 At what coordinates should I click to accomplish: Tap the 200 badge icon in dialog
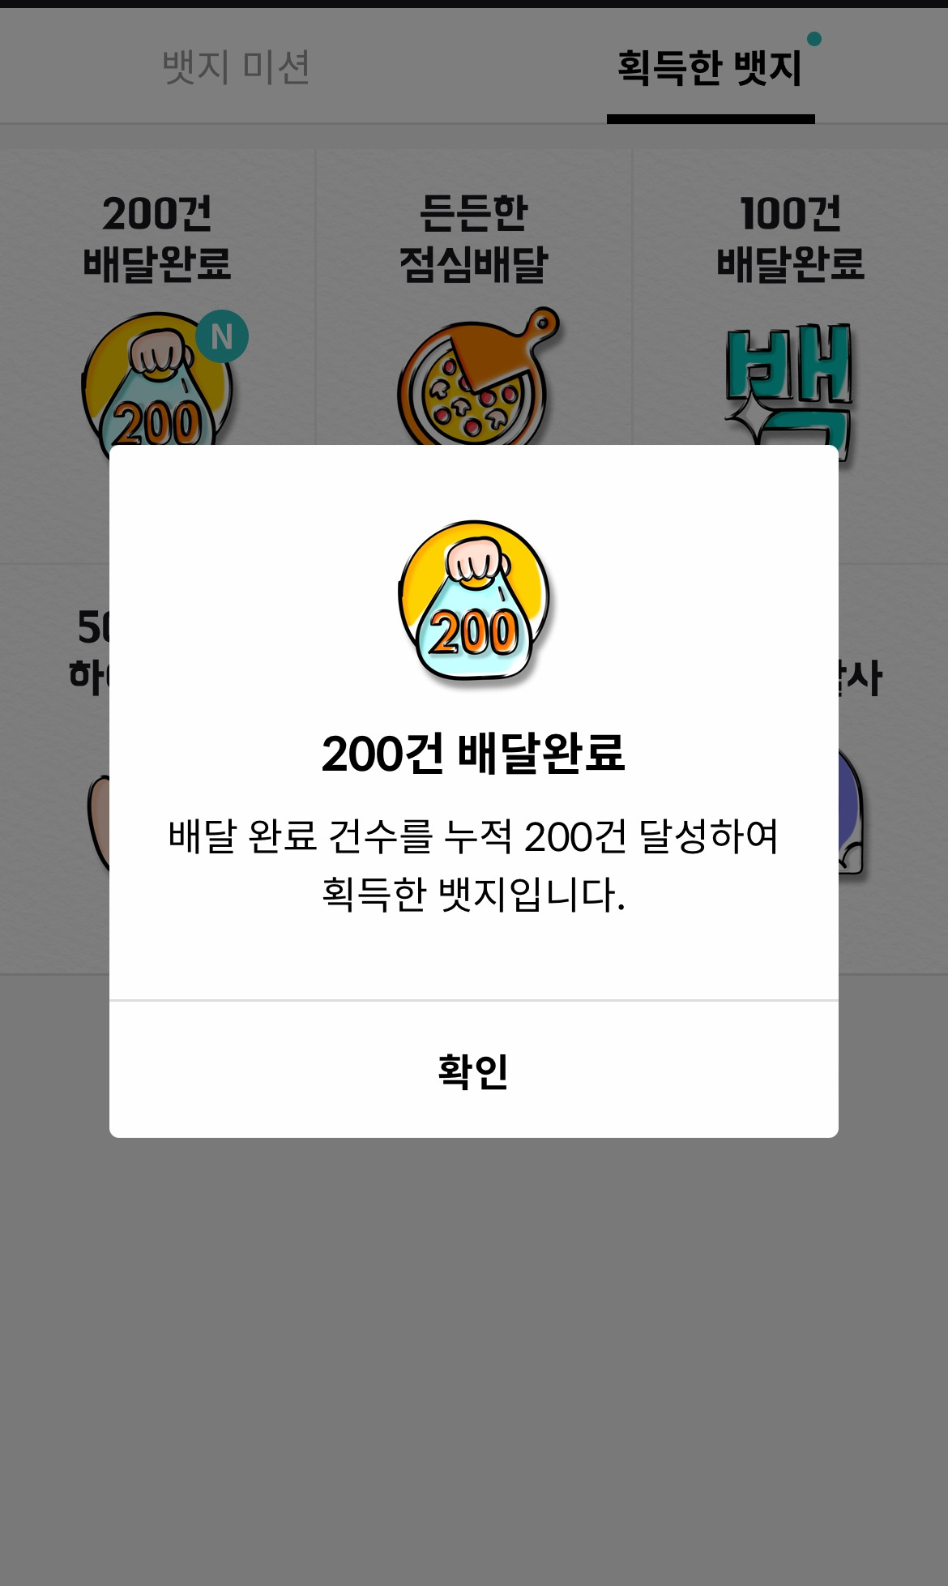coord(474,601)
